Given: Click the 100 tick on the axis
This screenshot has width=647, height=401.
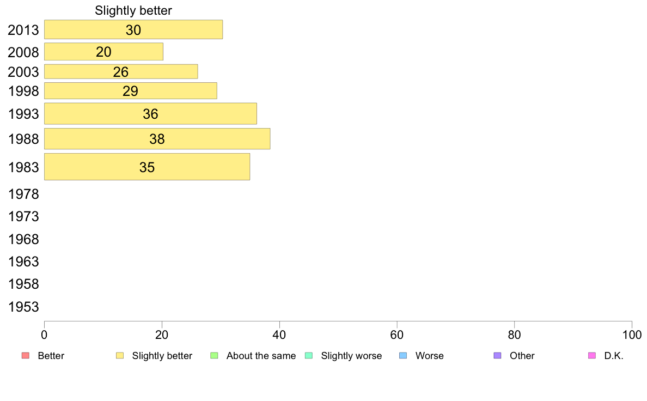Looking at the screenshot, I should tap(631, 333).
